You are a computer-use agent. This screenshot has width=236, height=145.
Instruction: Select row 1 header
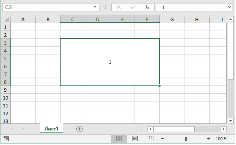pos(6,27)
